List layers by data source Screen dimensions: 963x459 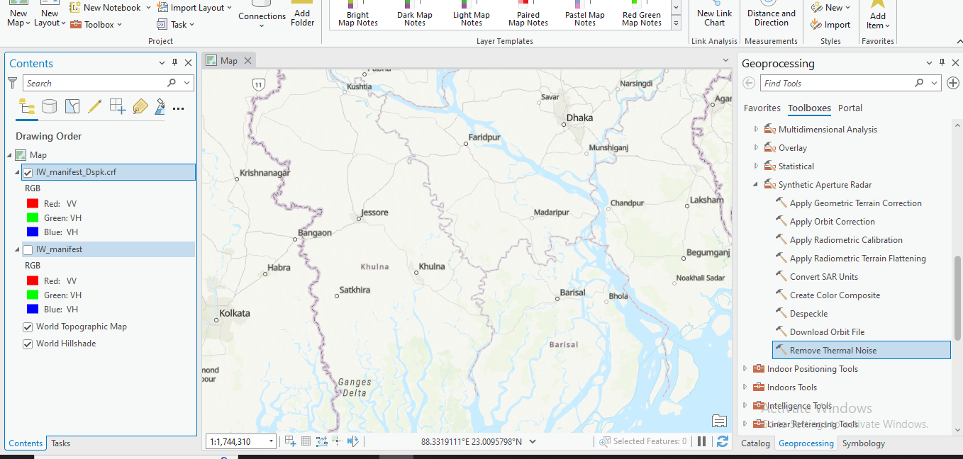[x=49, y=106]
